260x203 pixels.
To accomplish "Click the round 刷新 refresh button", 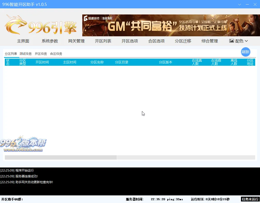I will pos(246,52).
